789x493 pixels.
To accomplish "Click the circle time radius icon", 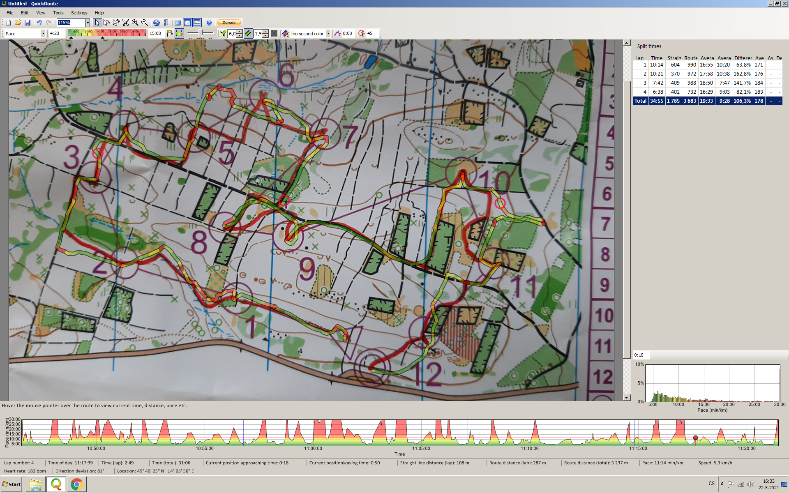I will (x=362, y=34).
